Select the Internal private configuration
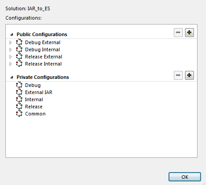206x185 pixels. tap(34, 99)
